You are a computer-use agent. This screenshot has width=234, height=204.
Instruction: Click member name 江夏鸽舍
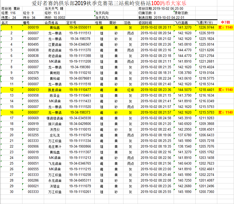tap(55, 45)
